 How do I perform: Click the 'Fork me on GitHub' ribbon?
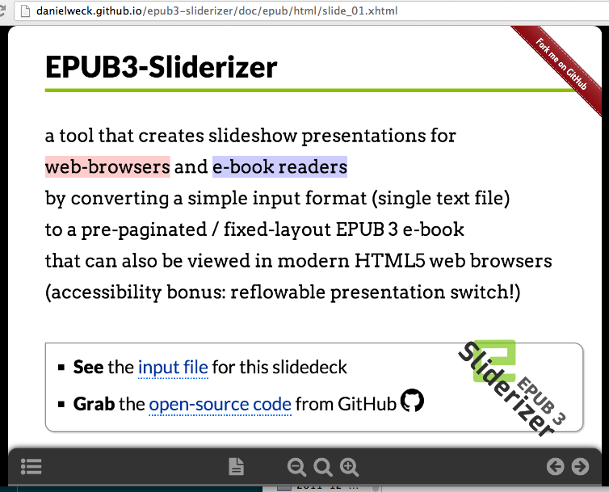[561, 64]
